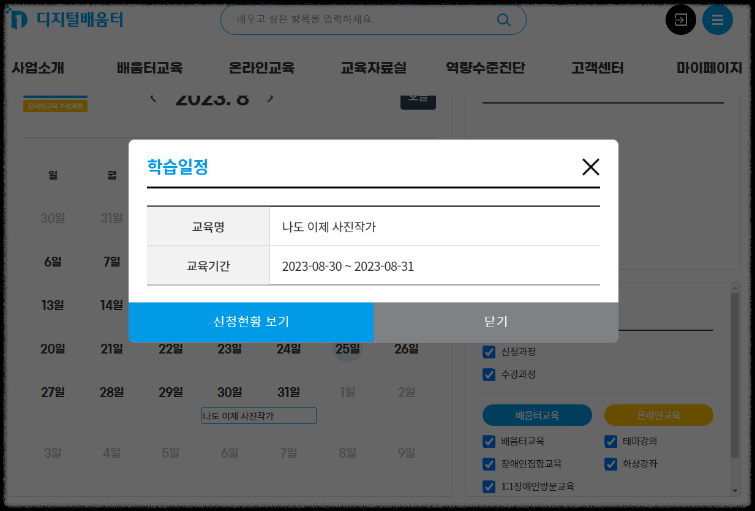
Task: Select calendar date 14일
Action: 112,305
